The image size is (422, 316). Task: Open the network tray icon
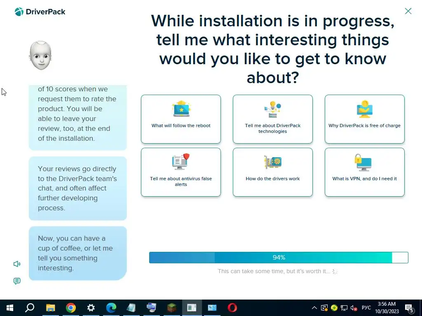click(x=344, y=308)
